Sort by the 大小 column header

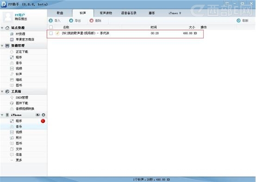(x=192, y=27)
